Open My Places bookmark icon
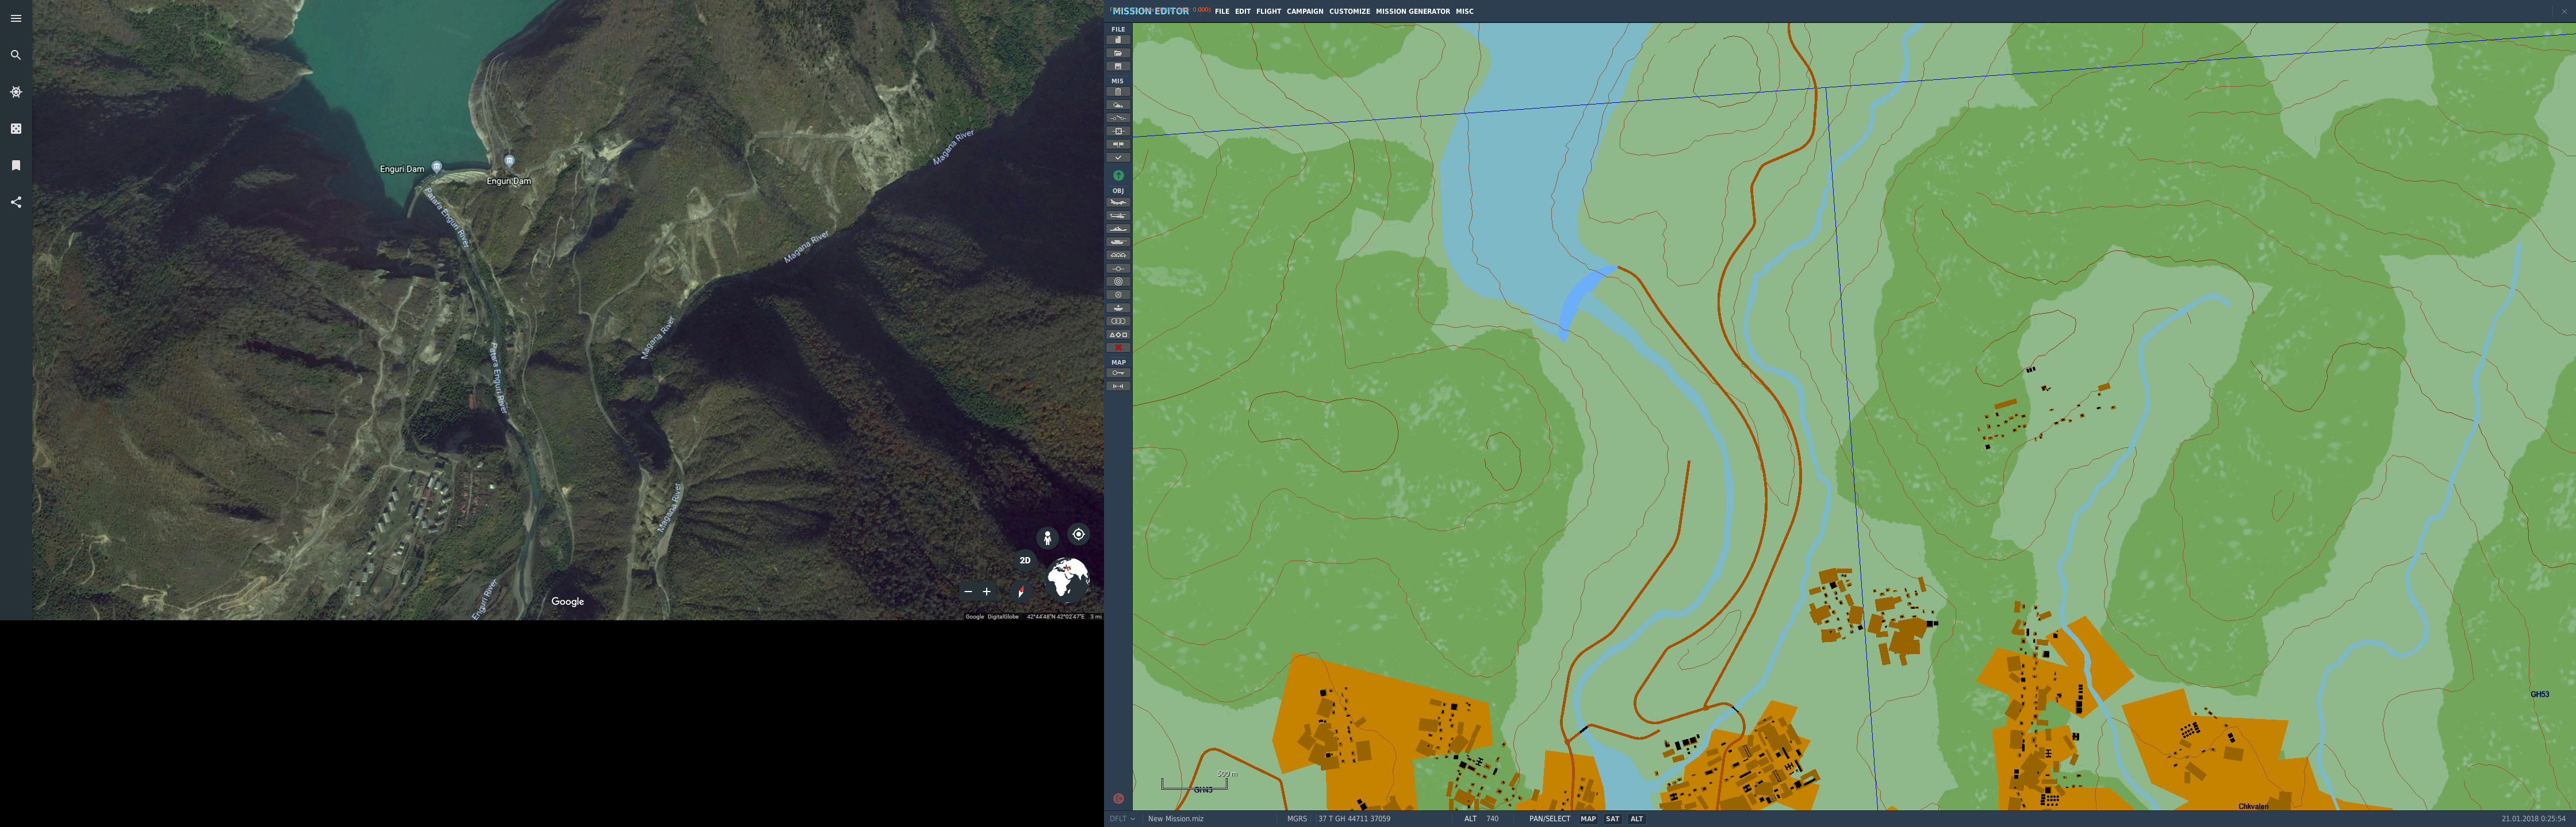Screen dimensions: 2576x827 (x=16, y=166)
